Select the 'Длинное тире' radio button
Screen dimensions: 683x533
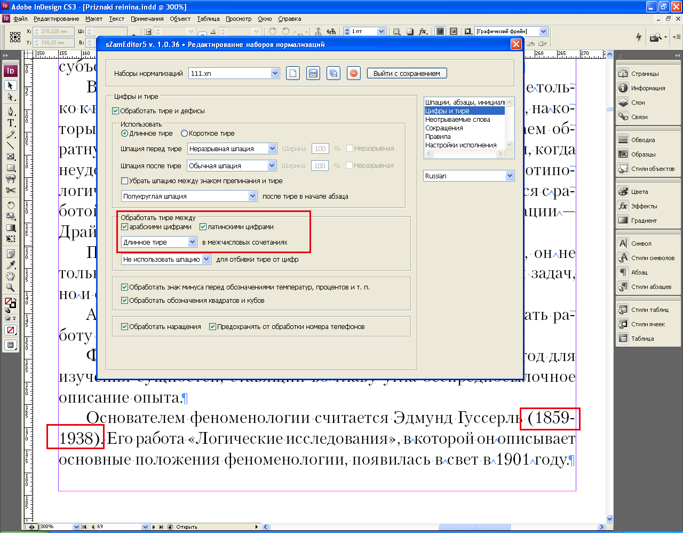click(x=125, y=134)
